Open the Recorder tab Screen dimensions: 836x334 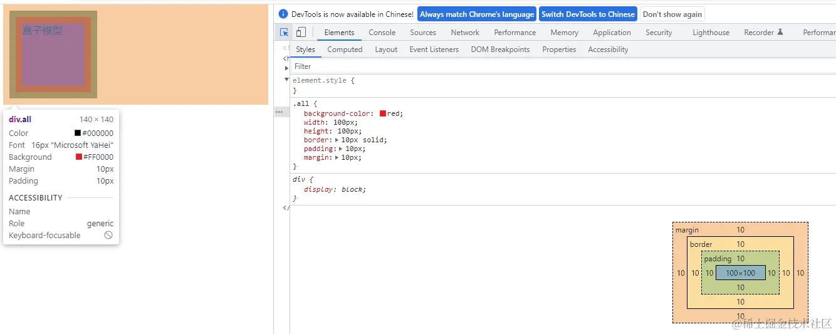coord(759,33)
